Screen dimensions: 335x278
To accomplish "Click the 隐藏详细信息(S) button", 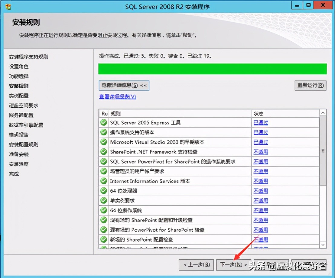I will coord(124,85).
